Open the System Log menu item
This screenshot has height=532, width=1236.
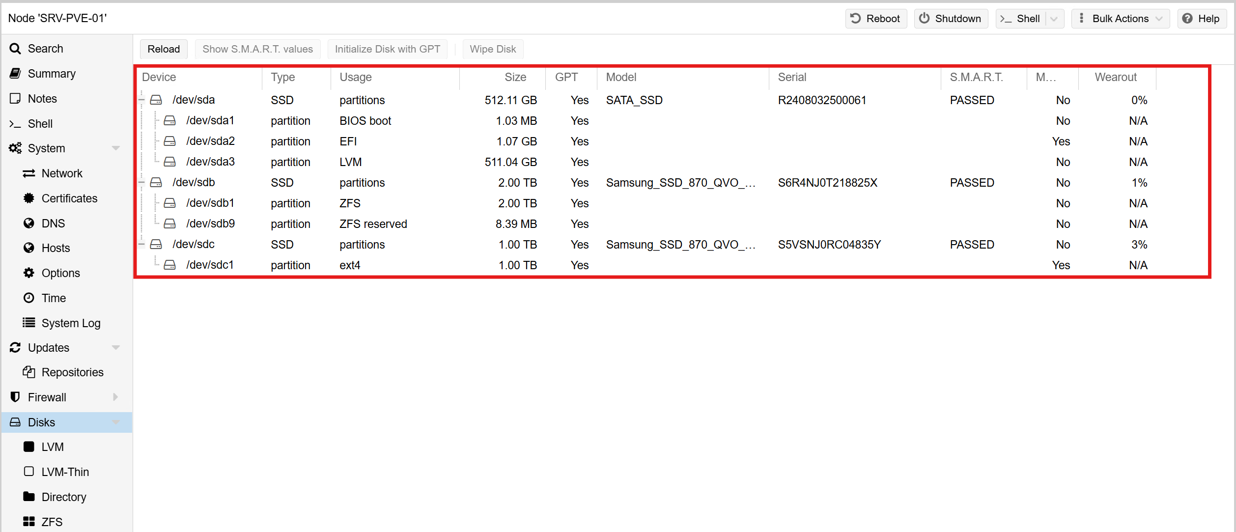point(71,323)
